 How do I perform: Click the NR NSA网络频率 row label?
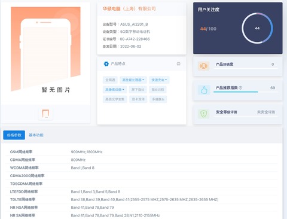(x=24, y=208)
